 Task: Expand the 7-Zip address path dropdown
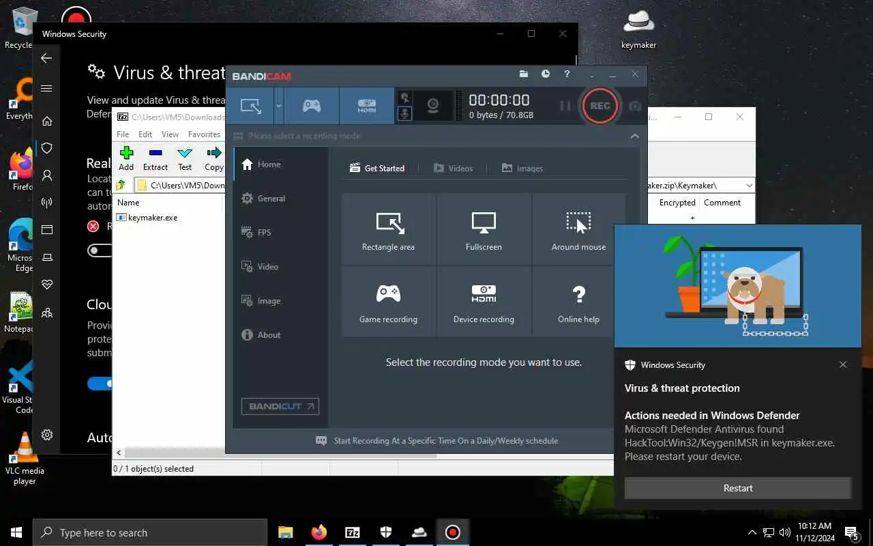tap(750, 186)
